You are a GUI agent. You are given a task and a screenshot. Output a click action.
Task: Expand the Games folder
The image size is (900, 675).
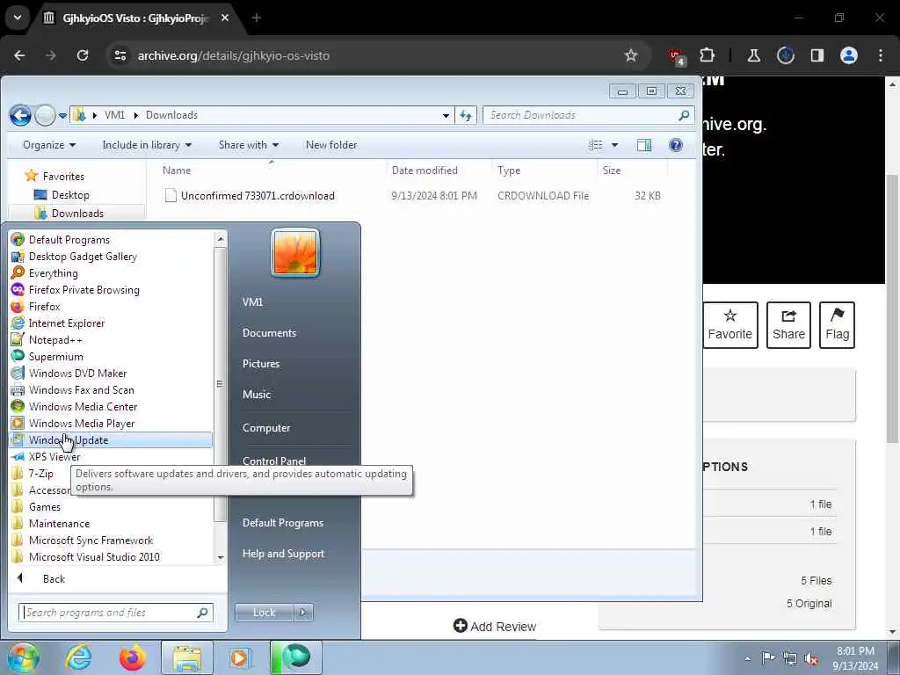tap(44, 507)
